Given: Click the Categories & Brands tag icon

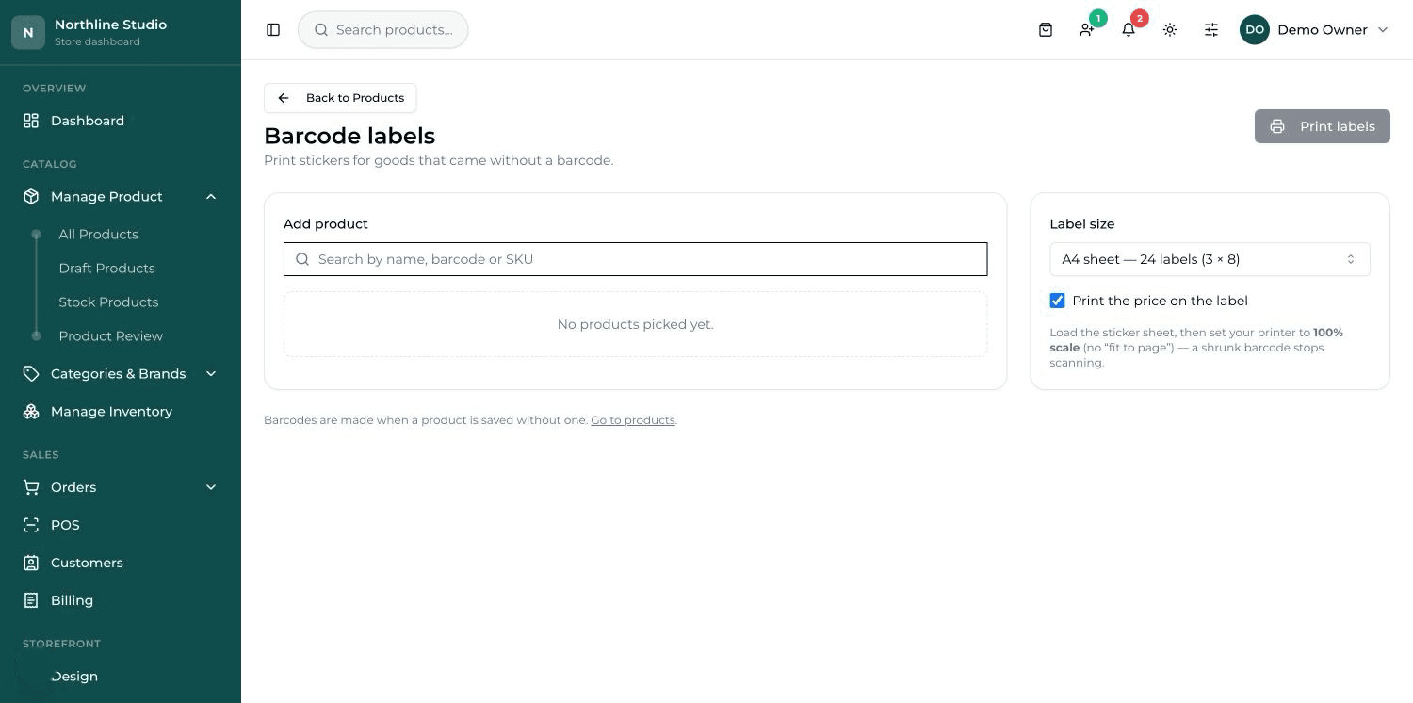Looking at the screenshot, I should coord(31,373).
